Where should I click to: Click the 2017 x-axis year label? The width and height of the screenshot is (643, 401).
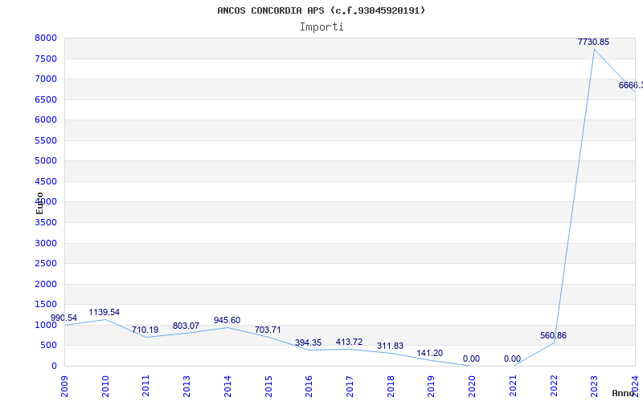tap(350, 387)
